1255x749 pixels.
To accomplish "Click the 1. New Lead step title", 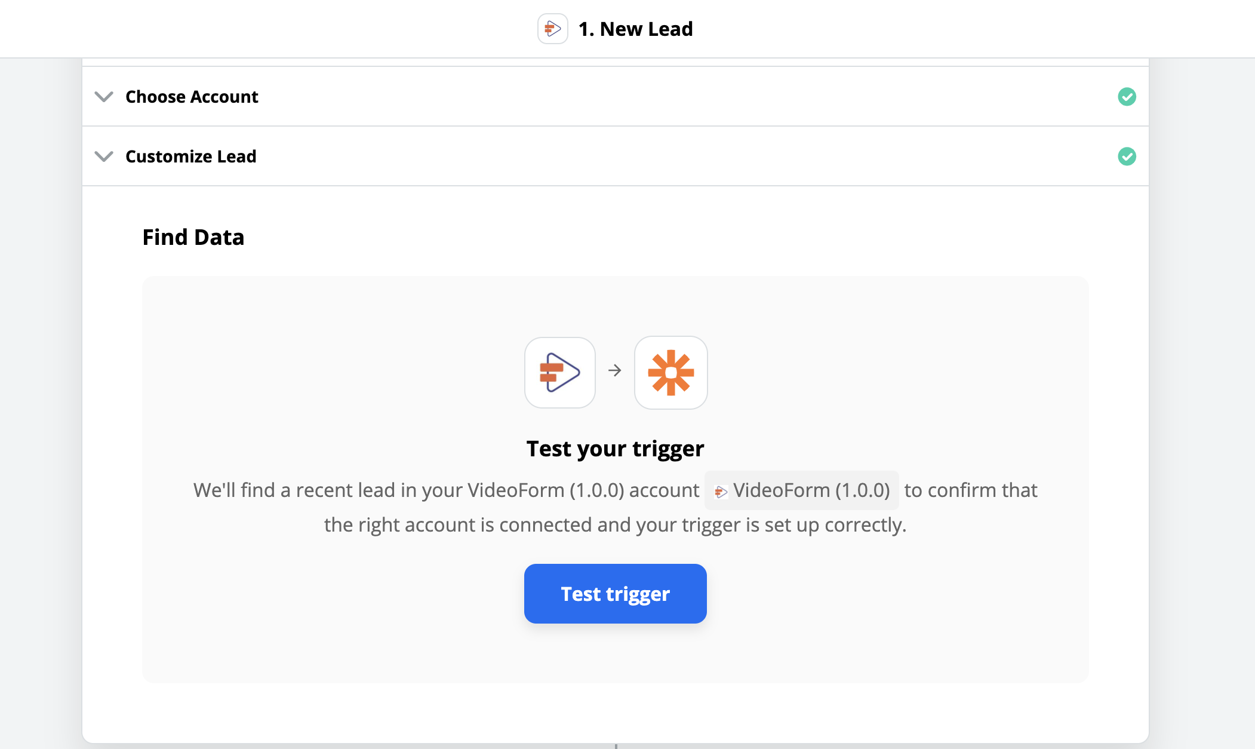I will 635,29.
